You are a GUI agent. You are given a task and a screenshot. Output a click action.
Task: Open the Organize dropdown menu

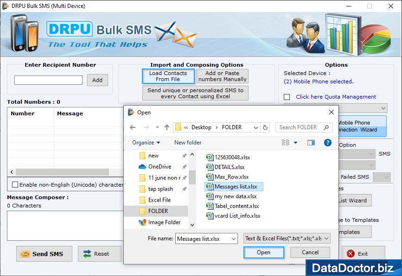click(x=146, y=143)
